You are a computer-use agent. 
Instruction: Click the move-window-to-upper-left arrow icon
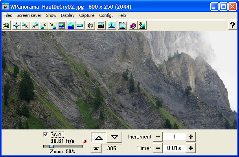pos(25,26)
